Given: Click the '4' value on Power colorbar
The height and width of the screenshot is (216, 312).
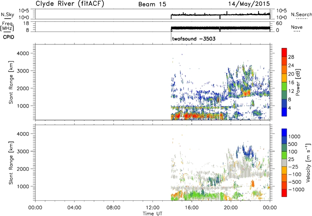Looking at the screenshot, I should coord(289,108).
